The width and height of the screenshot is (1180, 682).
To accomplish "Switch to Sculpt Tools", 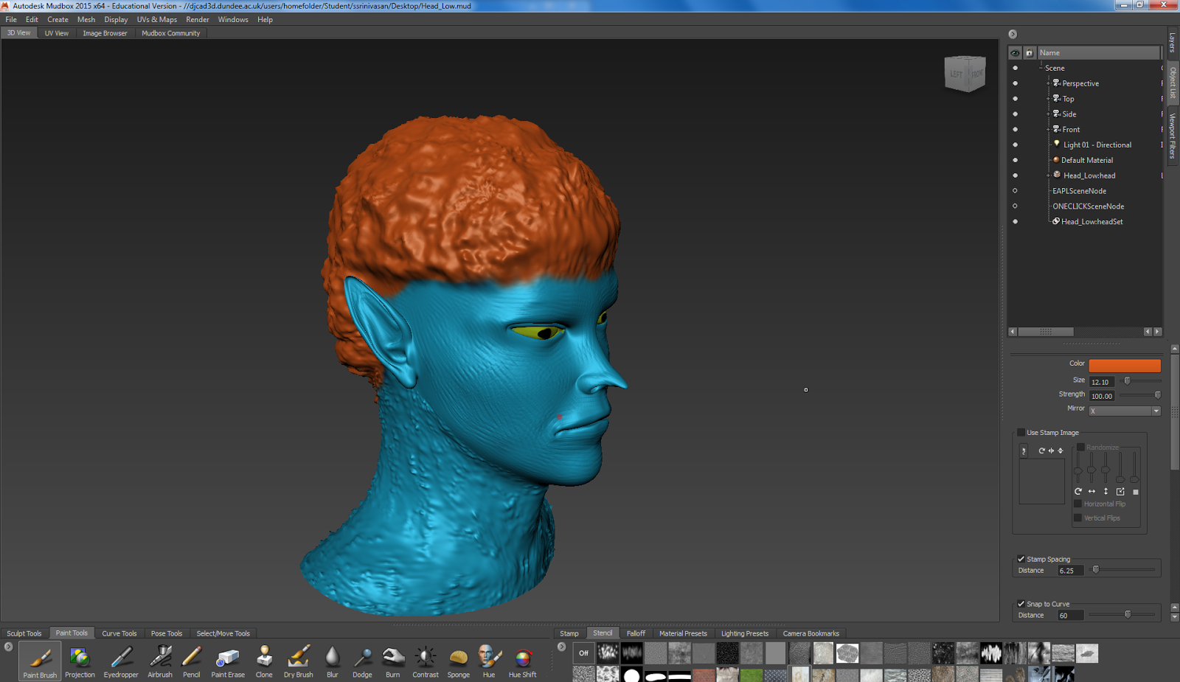I will pos(24,633).
